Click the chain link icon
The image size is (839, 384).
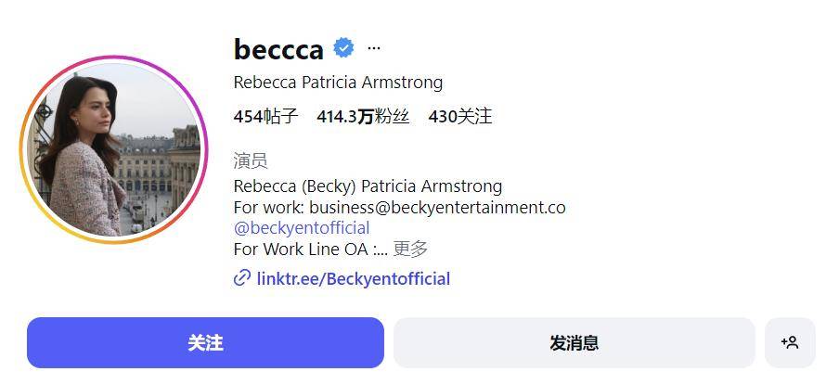tap(242, 278)
